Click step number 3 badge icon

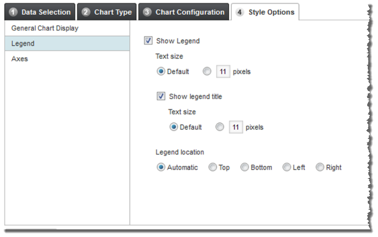click(147, 12)
